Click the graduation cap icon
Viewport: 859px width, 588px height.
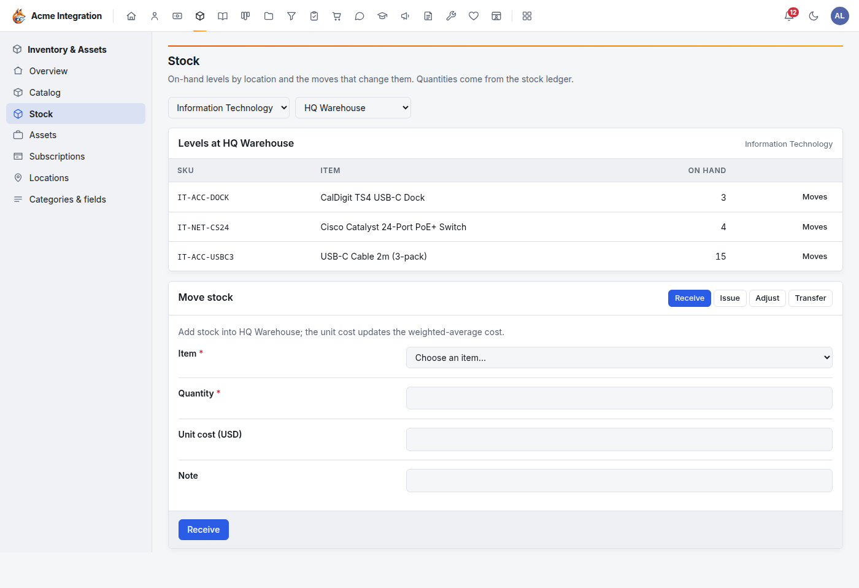tap(382, 16)
